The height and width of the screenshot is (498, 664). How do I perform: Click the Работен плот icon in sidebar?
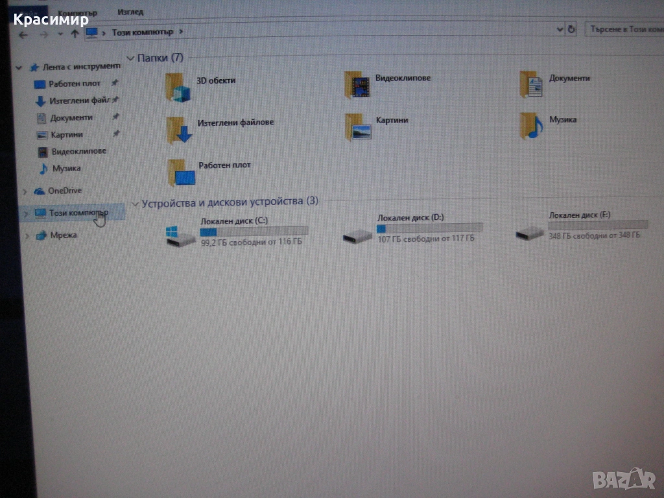click(x=40, y=84)
